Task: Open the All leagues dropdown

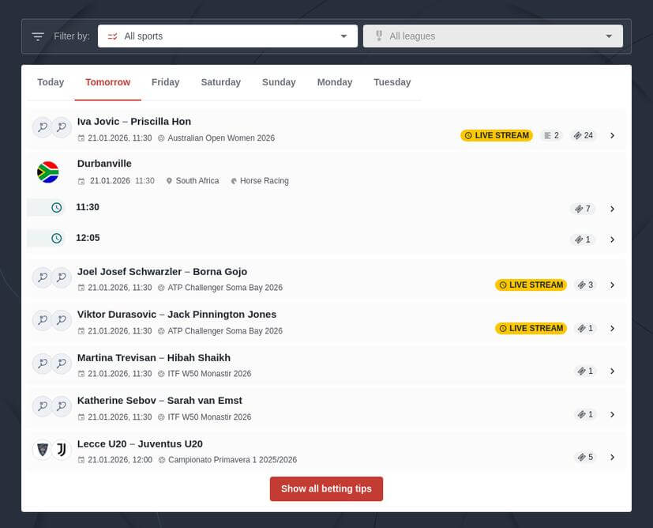Action: click(492, 36)
